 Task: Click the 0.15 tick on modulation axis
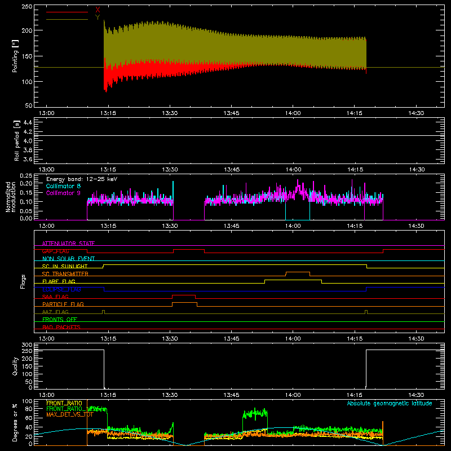(26, 192)
